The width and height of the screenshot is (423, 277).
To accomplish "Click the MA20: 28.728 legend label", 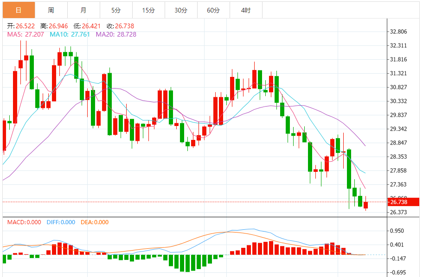I will (116, 34).
